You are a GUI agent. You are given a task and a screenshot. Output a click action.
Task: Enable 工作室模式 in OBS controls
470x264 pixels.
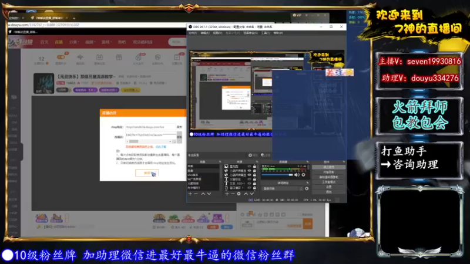pos(329,182)
